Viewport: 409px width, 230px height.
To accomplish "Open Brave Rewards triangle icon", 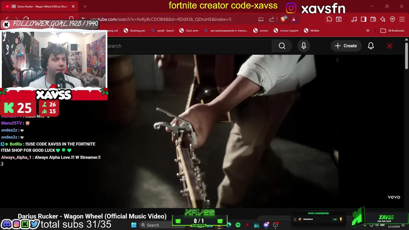I will 294,19.
